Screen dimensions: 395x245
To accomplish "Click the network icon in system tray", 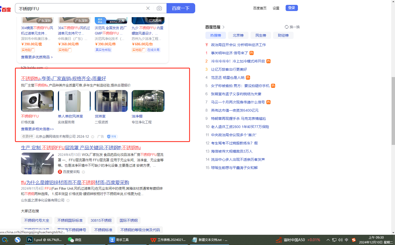I will (334, 240).
